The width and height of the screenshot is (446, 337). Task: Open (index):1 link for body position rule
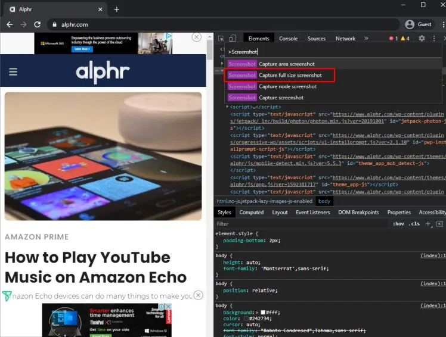(433, 283)
